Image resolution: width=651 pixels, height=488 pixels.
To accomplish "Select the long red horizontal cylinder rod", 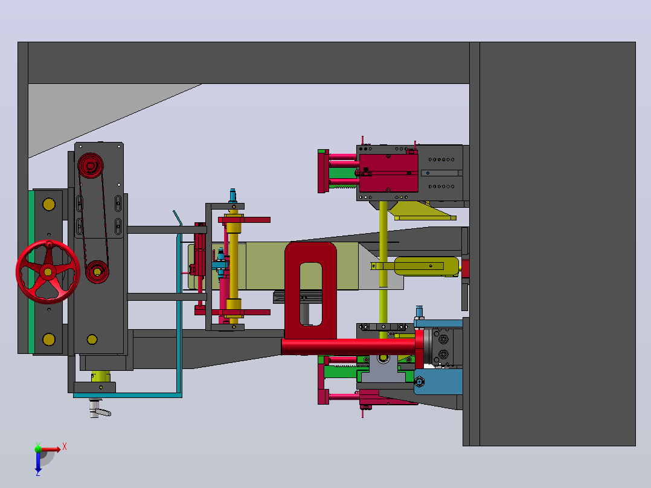I will click(348, 347).
